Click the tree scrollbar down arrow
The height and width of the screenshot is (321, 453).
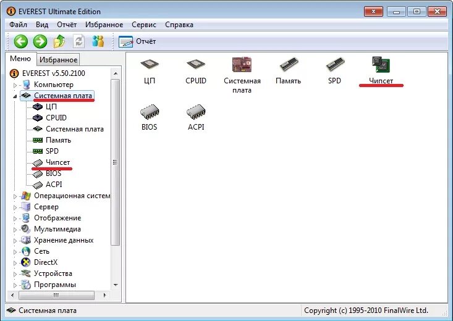point(116,285)
